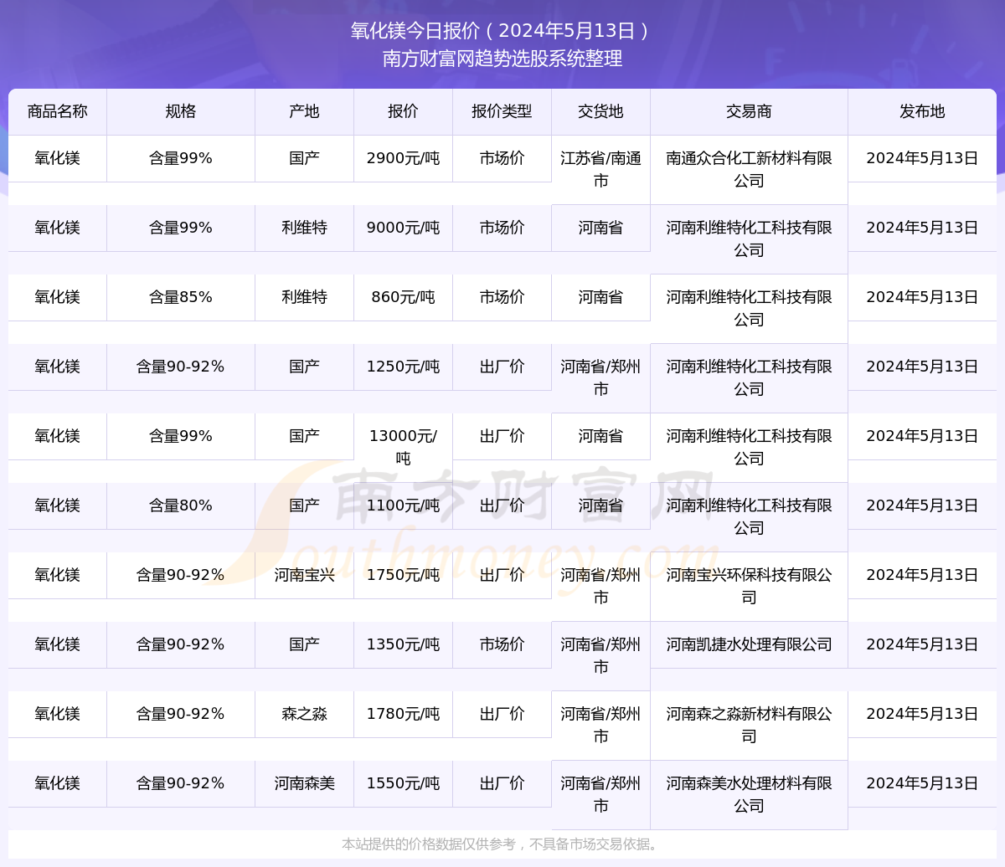1005x867 pixels.
Task: Click trader 南通众合化工新材料有限公司
Action: pos(749,169)
